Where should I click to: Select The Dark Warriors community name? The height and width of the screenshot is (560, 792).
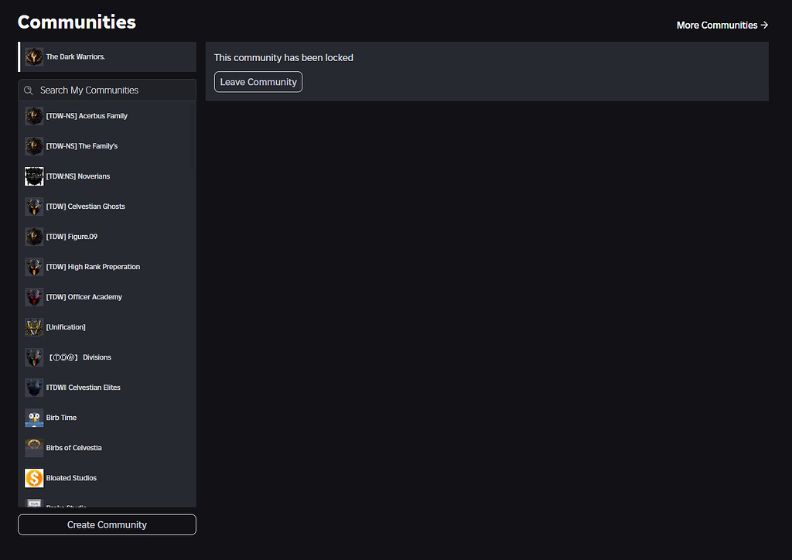point(75,56)
